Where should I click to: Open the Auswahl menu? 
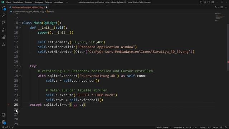click(29, 2)
